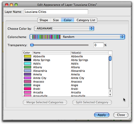Click the yellow Abbeville color swatch
This screenshot has height=124, width=134.
coord(27,56)
